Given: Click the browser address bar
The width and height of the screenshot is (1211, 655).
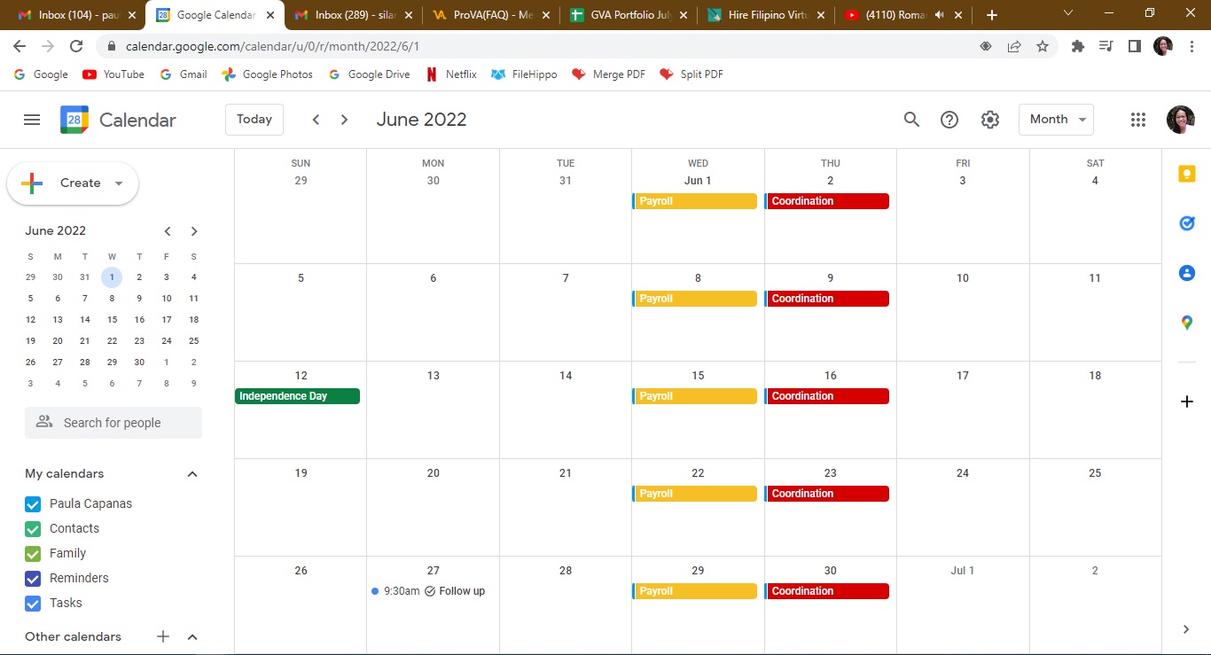Looking at the screenshot, I should click(541, 46).
